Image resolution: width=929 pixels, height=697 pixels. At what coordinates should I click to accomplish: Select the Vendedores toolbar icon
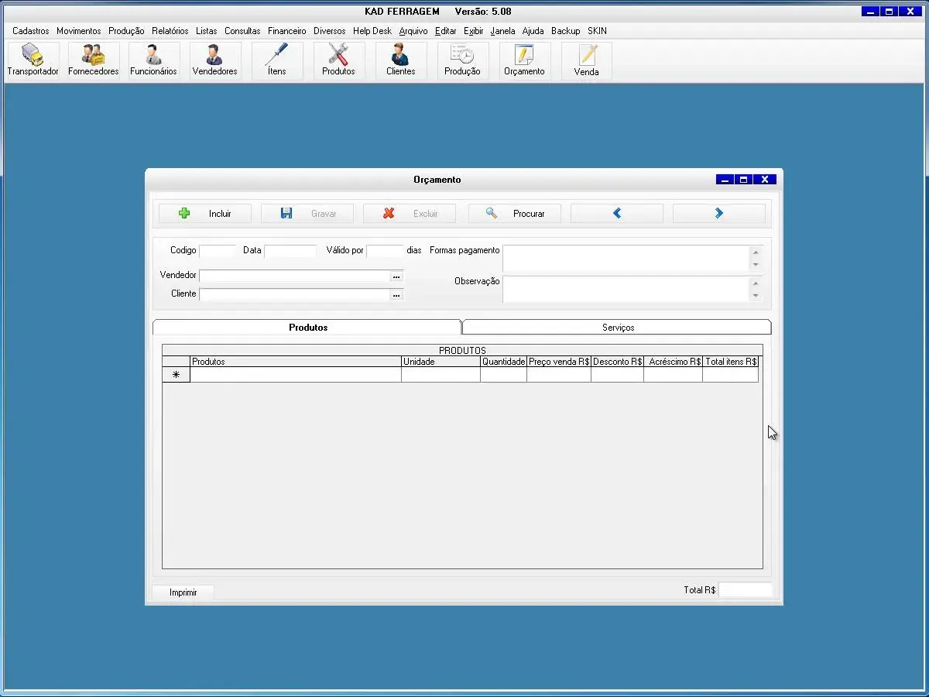click(x=214, y=60)
